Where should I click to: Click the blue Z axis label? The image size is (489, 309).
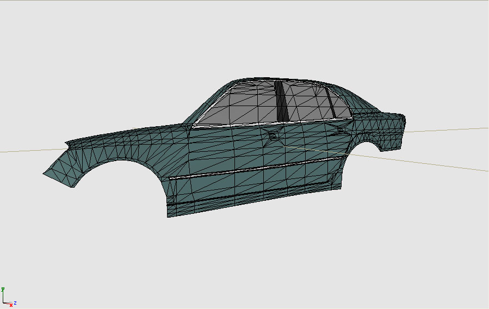point(15,302)
